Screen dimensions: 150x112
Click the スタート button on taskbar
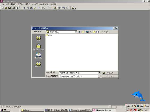[x=5, y=110]
